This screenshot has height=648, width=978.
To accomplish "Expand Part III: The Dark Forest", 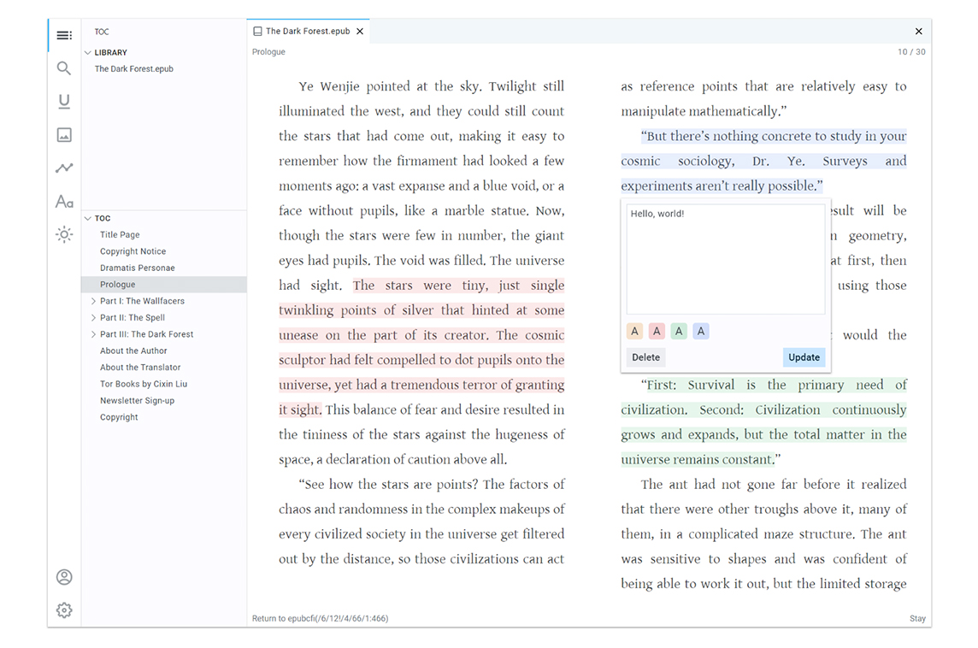I will [93, 333].
